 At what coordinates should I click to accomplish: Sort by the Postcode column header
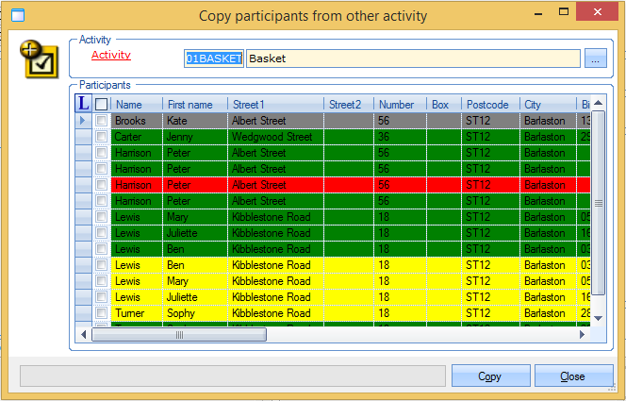click(488, 105)
